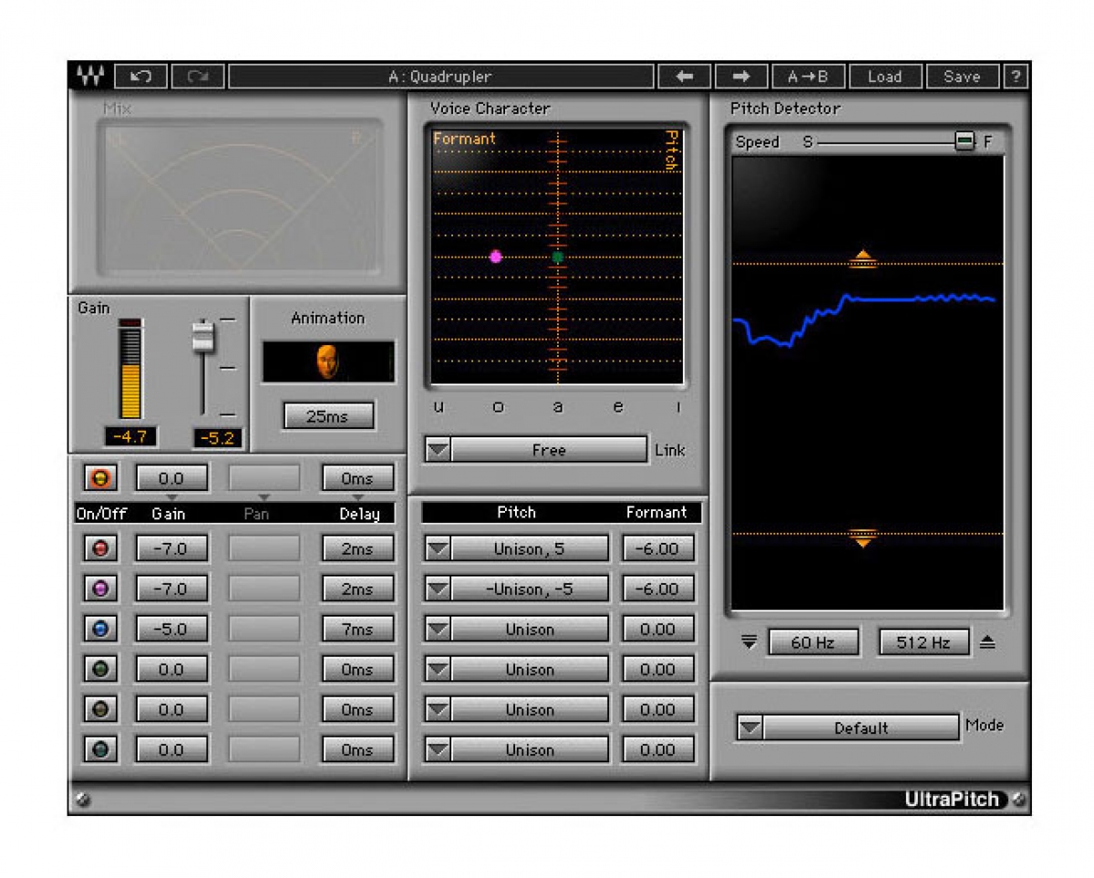Open help with the question mark button
1094x878 pixels.
[x=1015, y=77]
